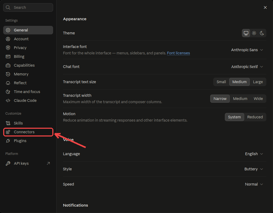
Task: Click the external link arrow beside API keys
Action: click(x=48, y=163)
